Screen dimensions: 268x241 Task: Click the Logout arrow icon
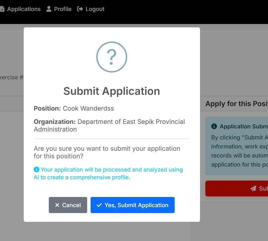[80, 9]
